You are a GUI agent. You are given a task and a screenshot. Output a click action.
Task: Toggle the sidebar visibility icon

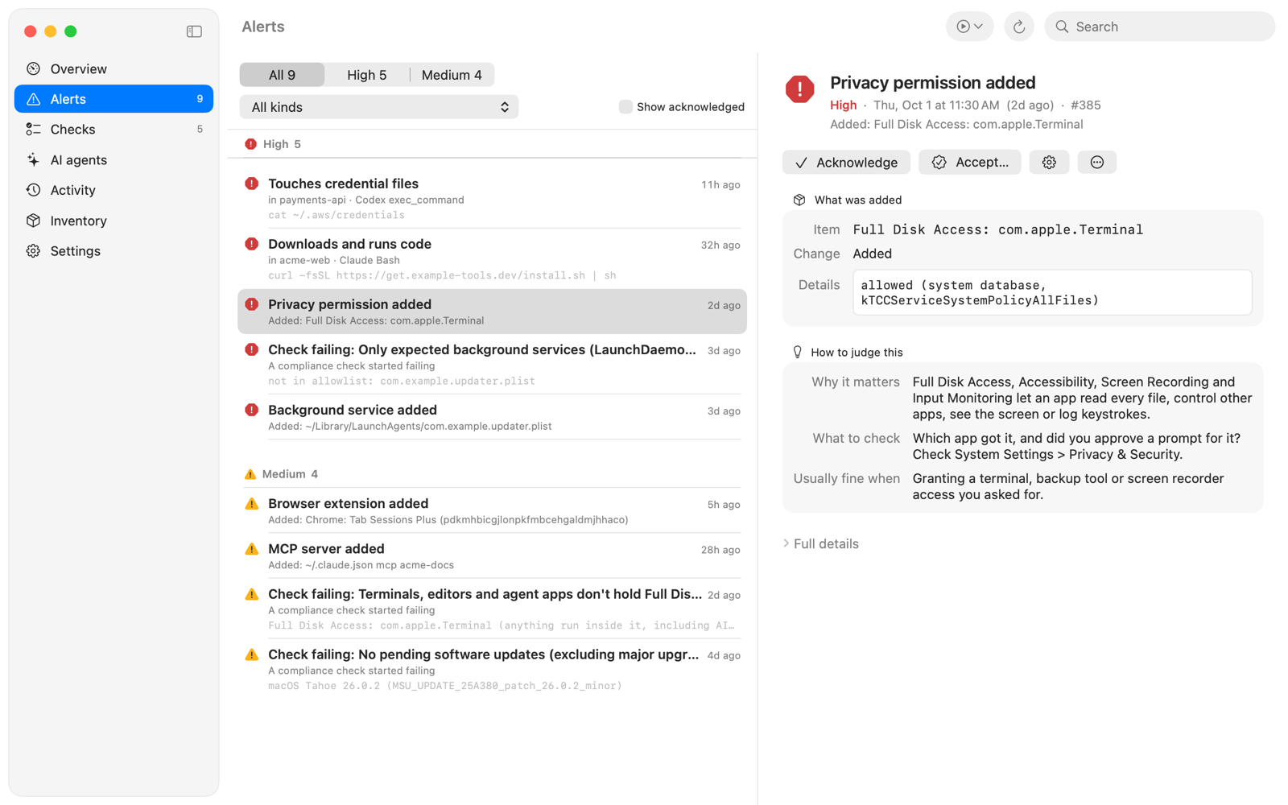(x=194, y=31)
